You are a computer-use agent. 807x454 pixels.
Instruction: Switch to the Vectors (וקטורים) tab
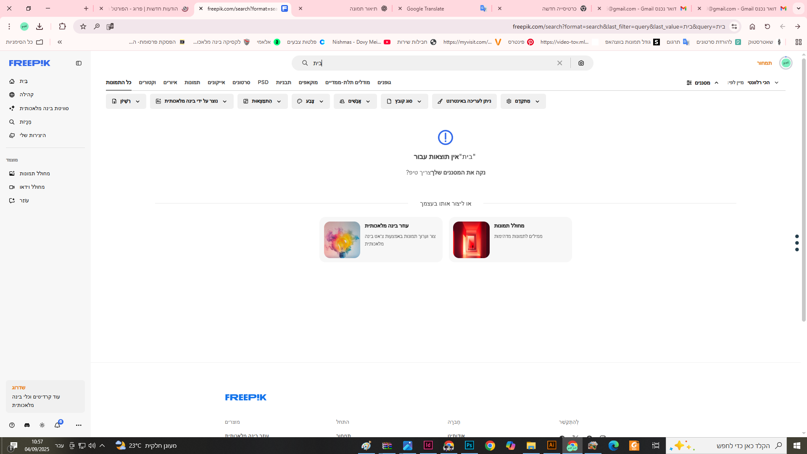pos(148,82)
